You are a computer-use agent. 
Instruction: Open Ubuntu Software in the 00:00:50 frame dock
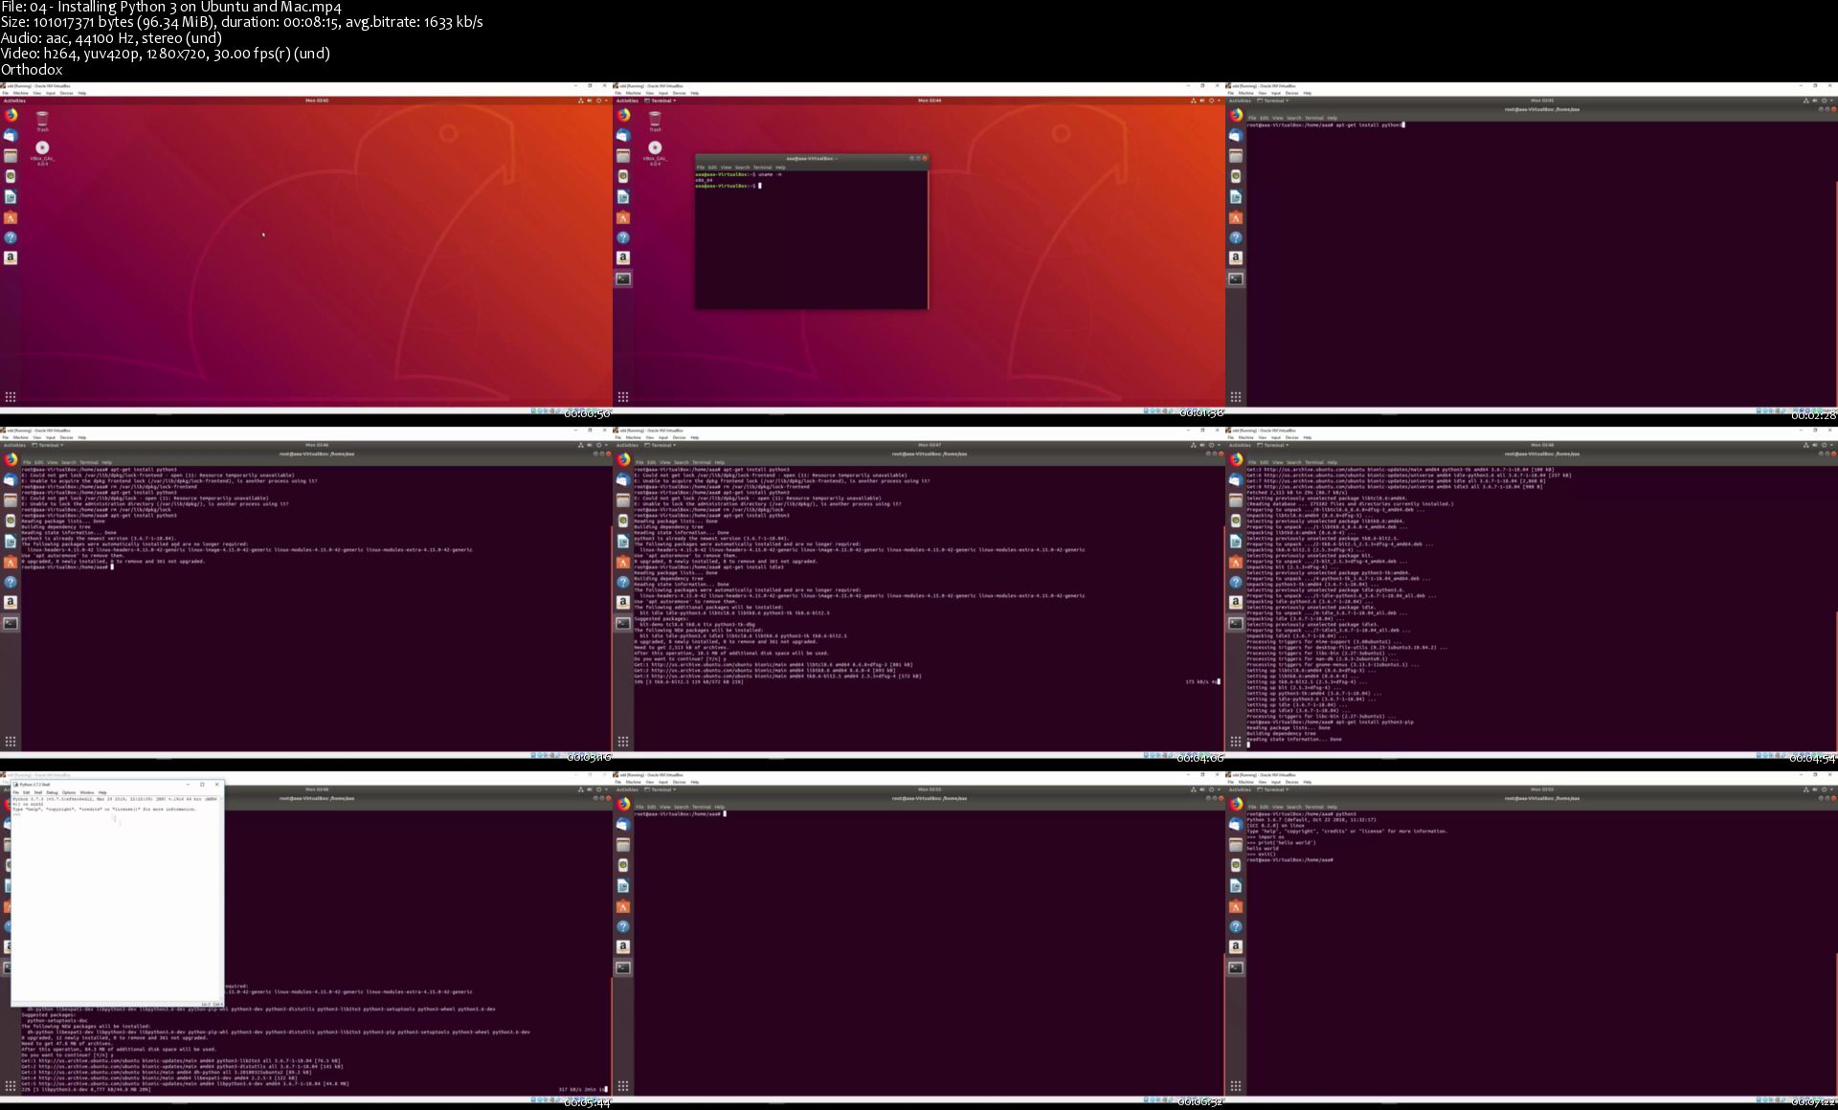click(x=11, y=217)
